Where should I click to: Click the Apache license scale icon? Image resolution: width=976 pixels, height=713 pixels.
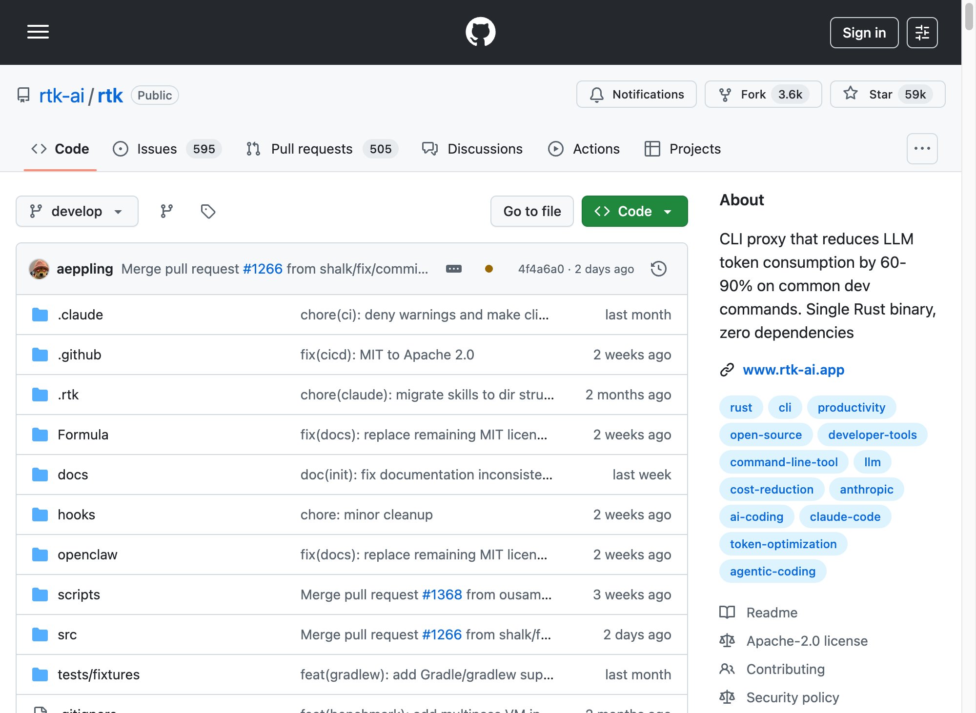coord(727,641)
